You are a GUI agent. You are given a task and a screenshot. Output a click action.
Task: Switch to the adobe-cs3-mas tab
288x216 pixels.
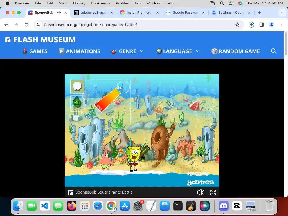93,13
